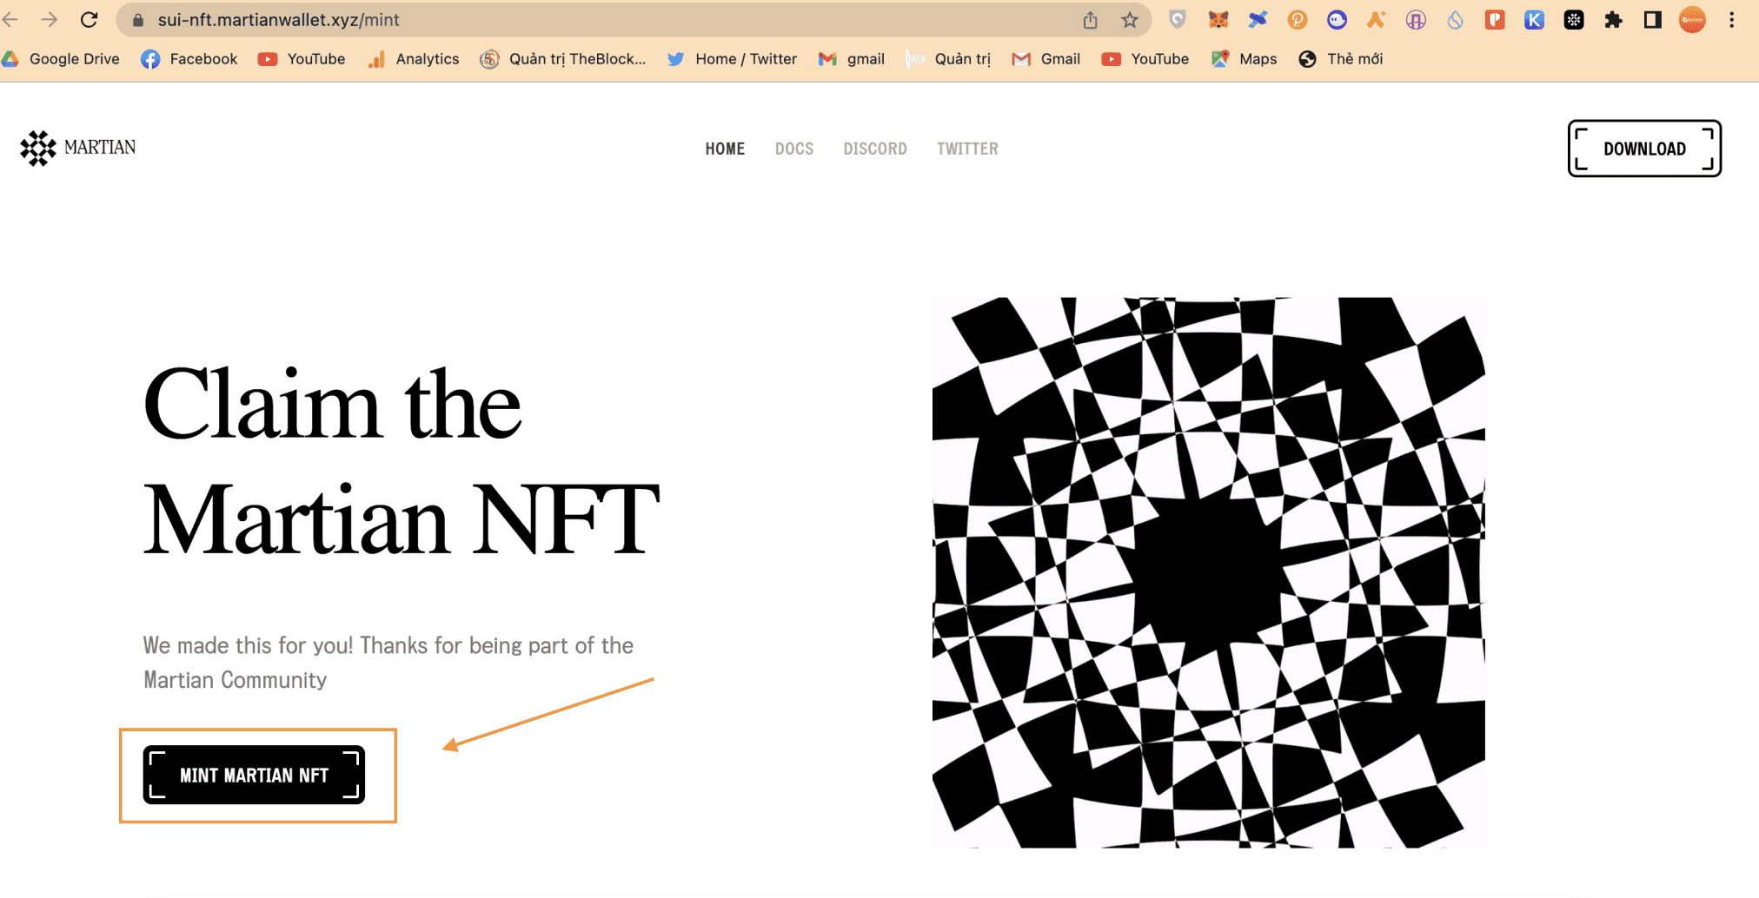Viewport: 1759px width, 898px height.
Task: Open the orange profile avatar
Action: click(1692, 19)
